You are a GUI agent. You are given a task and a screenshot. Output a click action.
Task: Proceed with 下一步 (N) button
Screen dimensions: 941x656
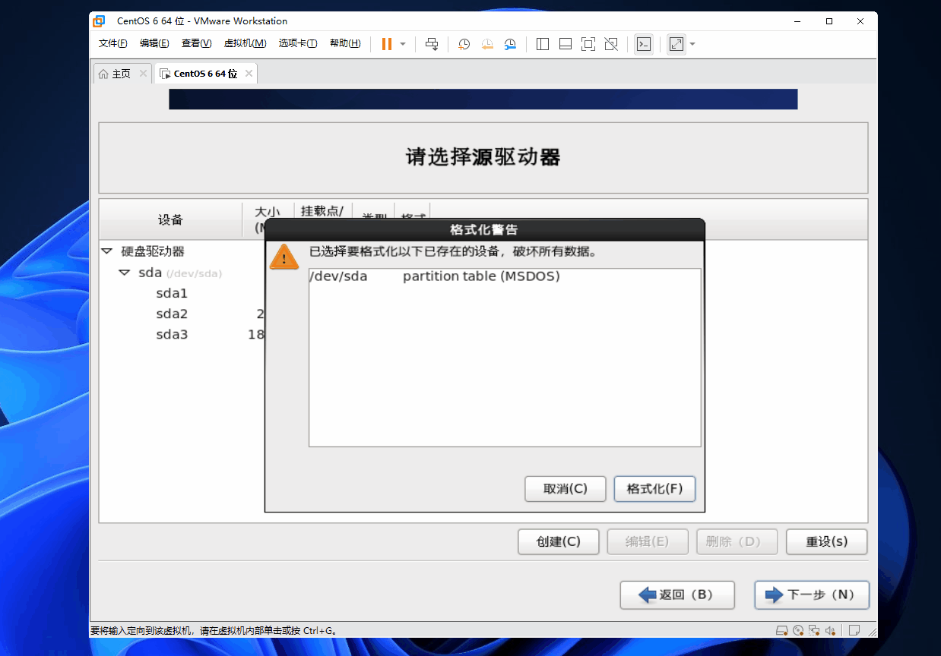(812, 595)
